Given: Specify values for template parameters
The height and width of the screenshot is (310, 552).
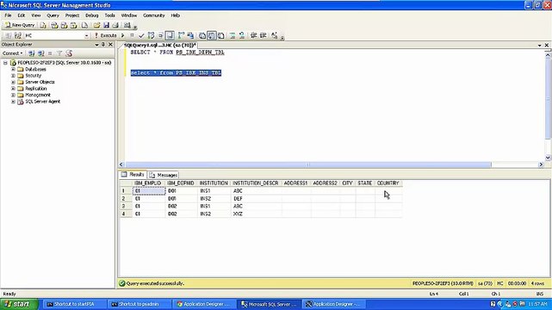Looking at the screenshot, I should tap(275, 35).
